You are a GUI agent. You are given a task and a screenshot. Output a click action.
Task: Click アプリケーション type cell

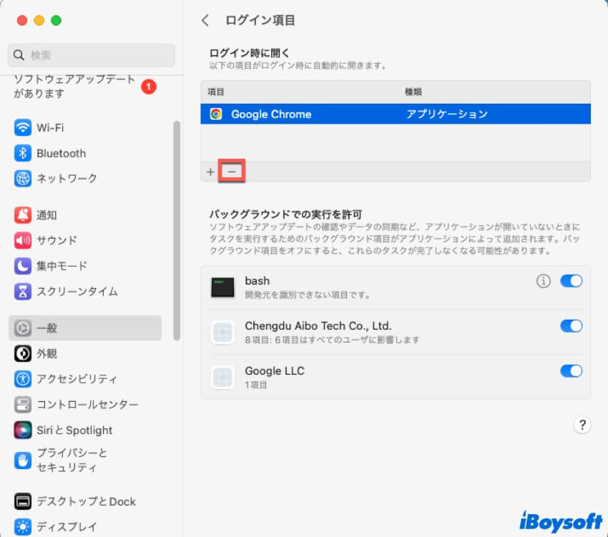(x=446, y=114)
